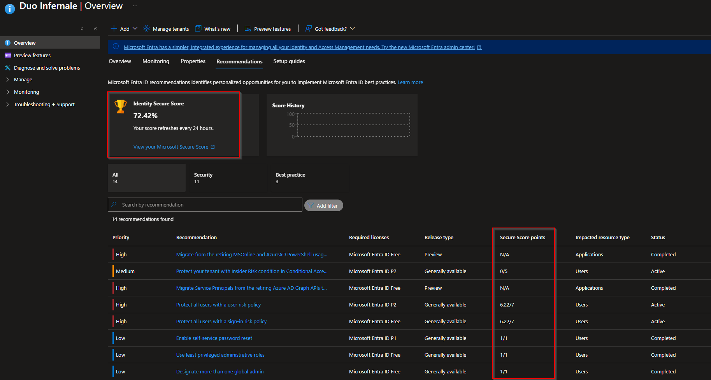
Task: Expand the Manage sidebar section
Action: point(7,79)
